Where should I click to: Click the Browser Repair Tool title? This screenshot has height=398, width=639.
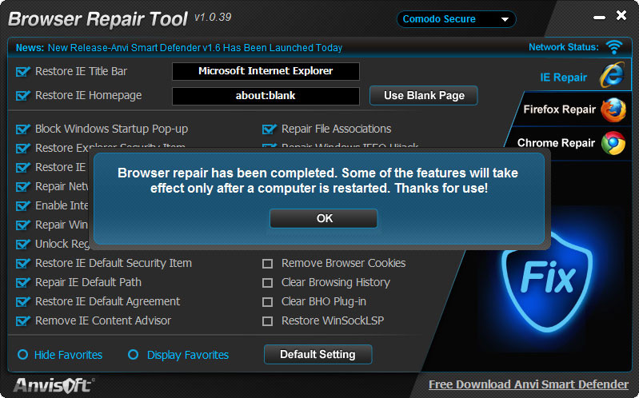tap(98, 19)
